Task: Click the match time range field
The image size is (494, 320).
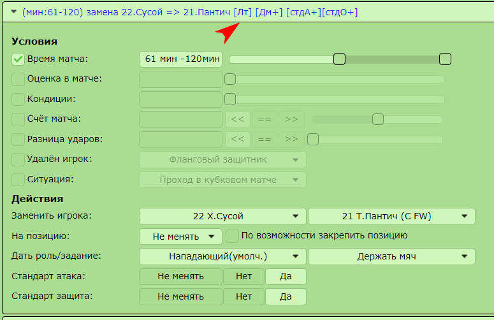Action: pyautogui.click(x=181, y=59)
